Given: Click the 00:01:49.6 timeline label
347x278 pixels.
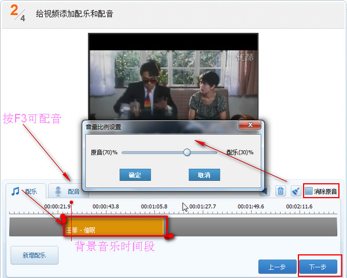Looking at the screenshot, I should pos(251,206).
